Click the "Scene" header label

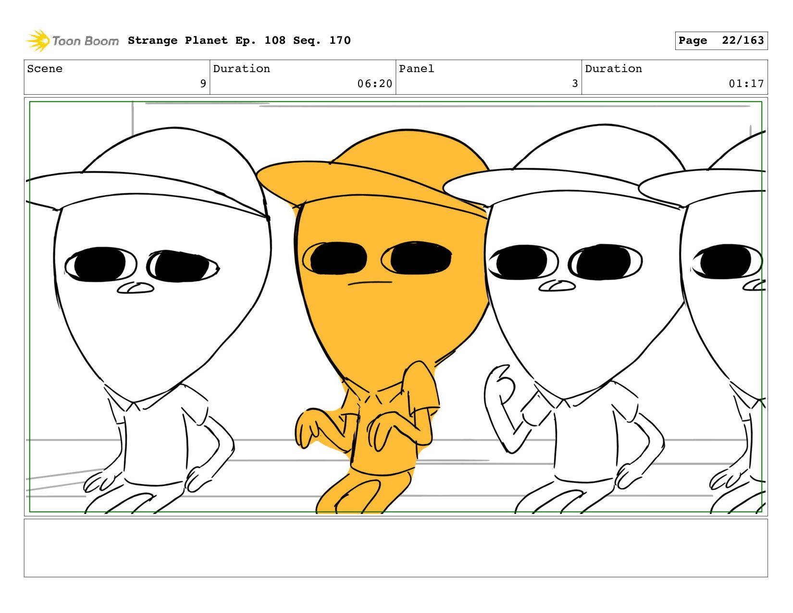click(45, 69)
